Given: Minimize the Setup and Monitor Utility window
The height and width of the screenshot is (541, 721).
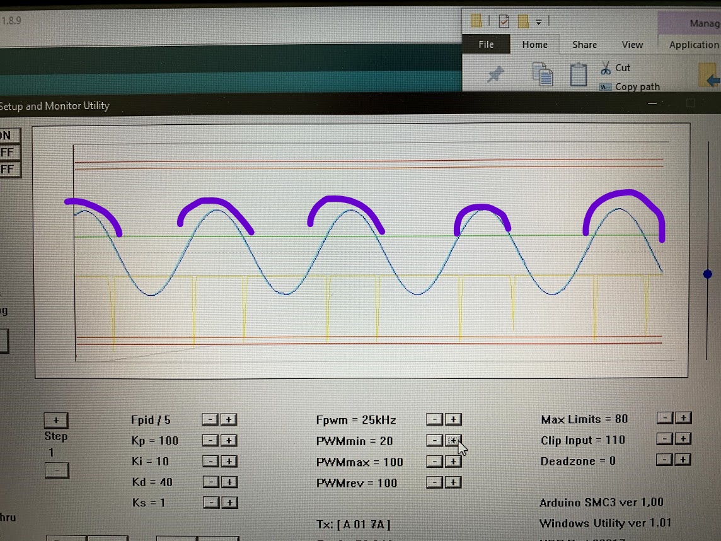Looking at the screenshot, I should pos(652,103).
